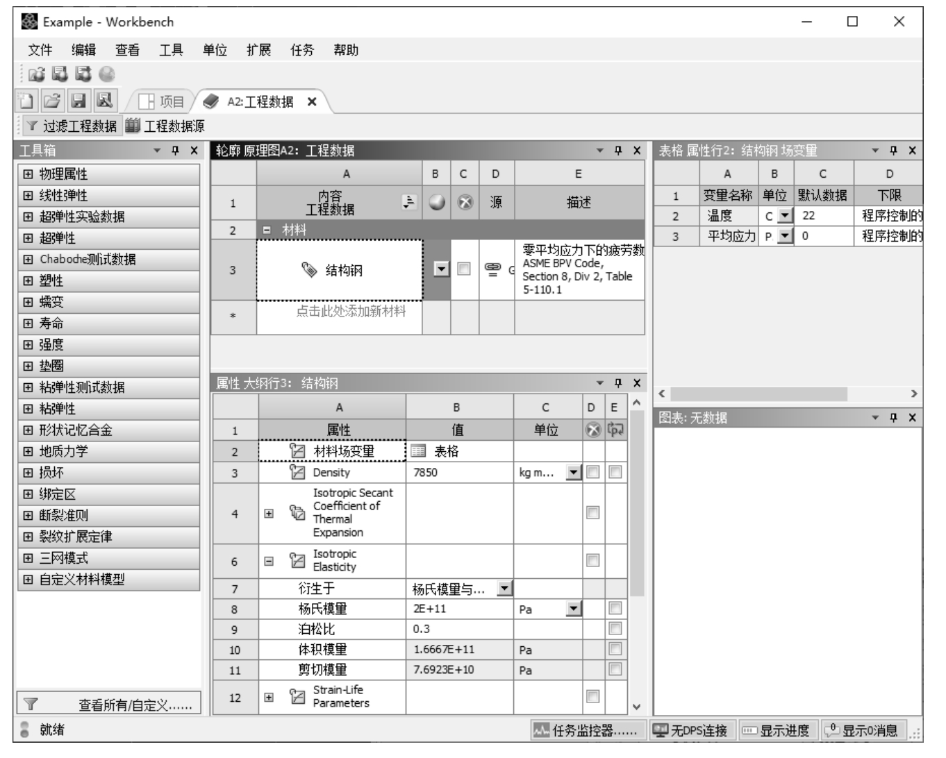The width and height of the screenshot is (946, 758).
Task: Click the Open project folder icon
Action: coord(52,101)
